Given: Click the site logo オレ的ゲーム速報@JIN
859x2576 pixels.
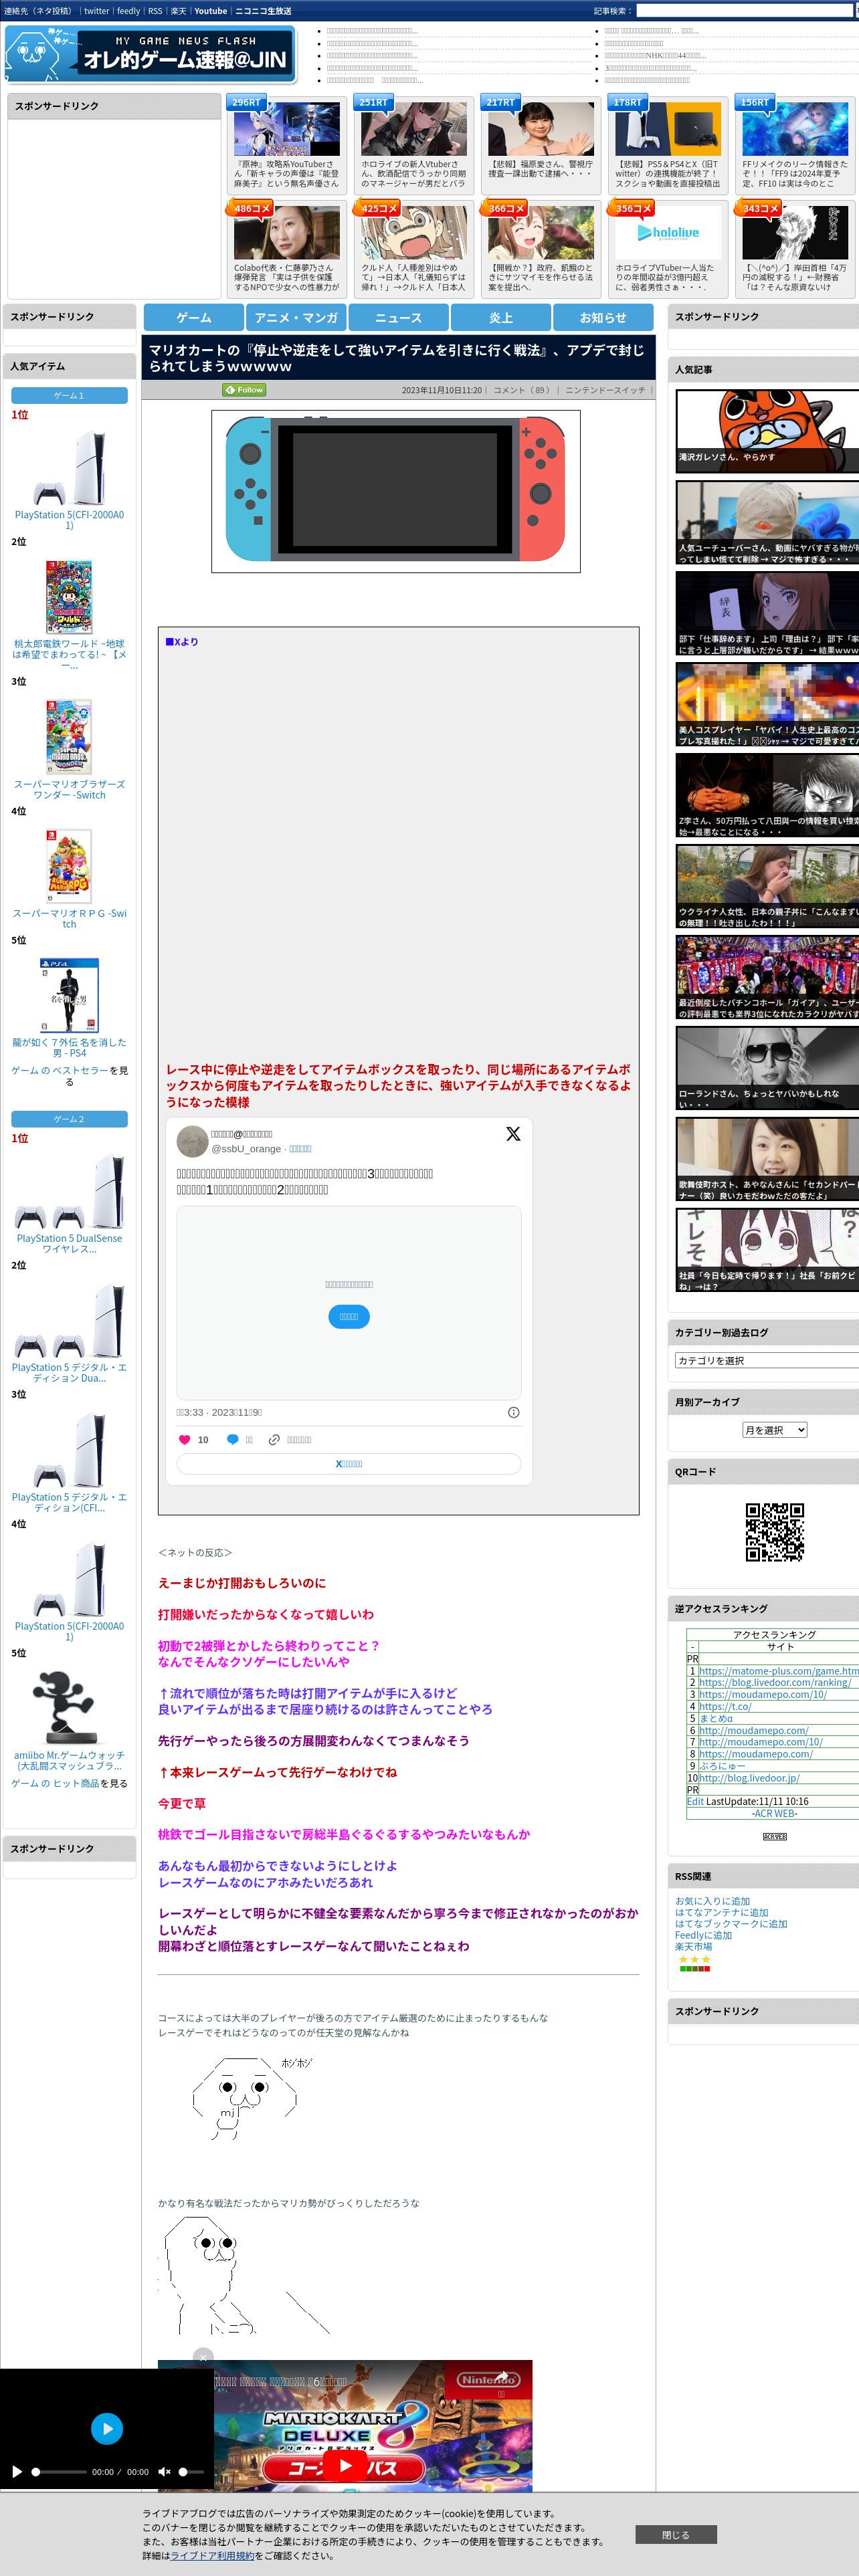Looking at the screenshot, I should click(150, 54).
